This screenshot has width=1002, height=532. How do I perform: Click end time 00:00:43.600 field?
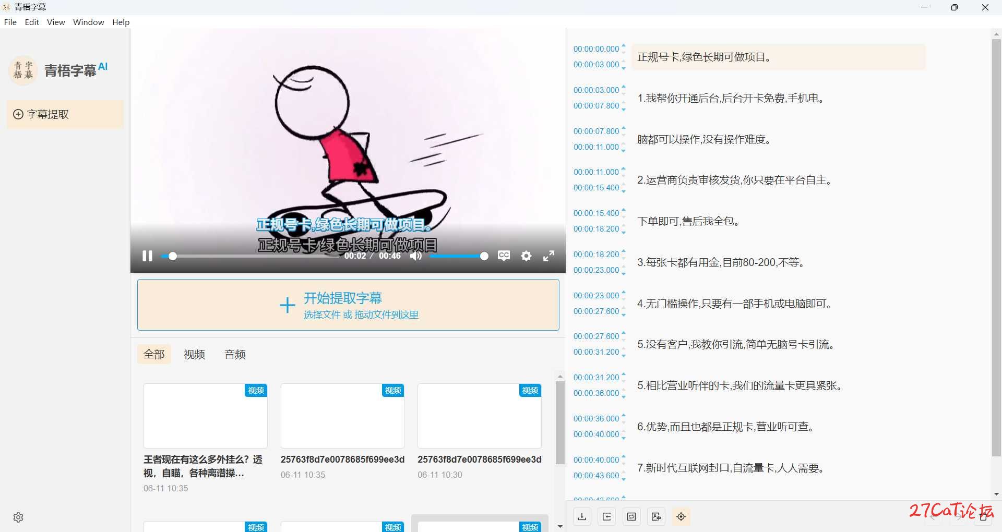pos(596,476)
